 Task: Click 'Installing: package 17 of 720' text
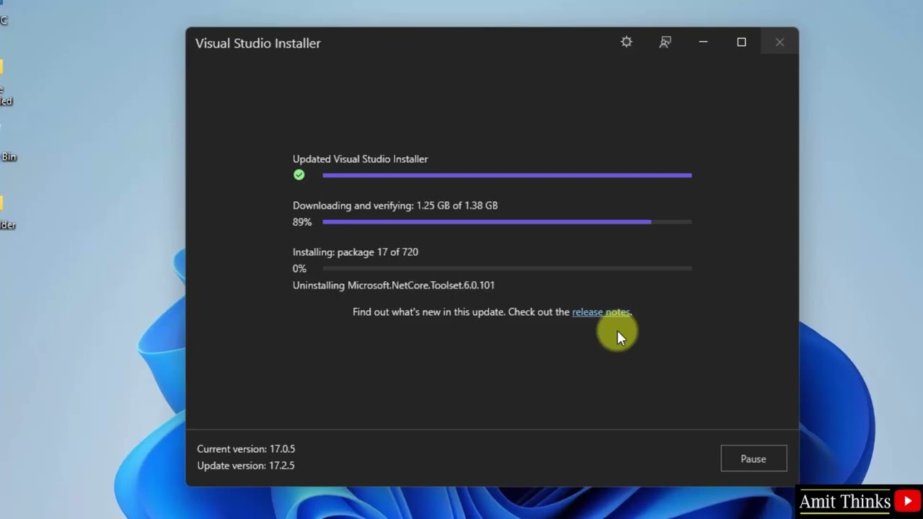(x=355, y=252)
